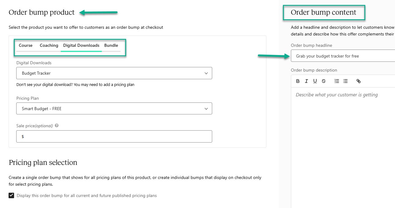Screen dimensions: 395x208
Task: Uncheck display order bump for all pricing plans
Action: pos(11,195)
